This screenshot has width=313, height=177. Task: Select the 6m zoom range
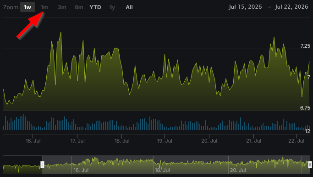(x=79, y=7)
